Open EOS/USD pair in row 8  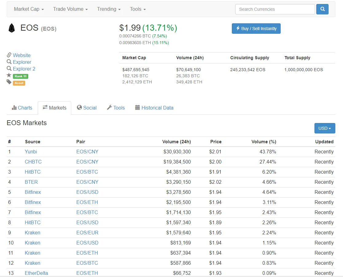pyautogui.click(x=87, y=222)
